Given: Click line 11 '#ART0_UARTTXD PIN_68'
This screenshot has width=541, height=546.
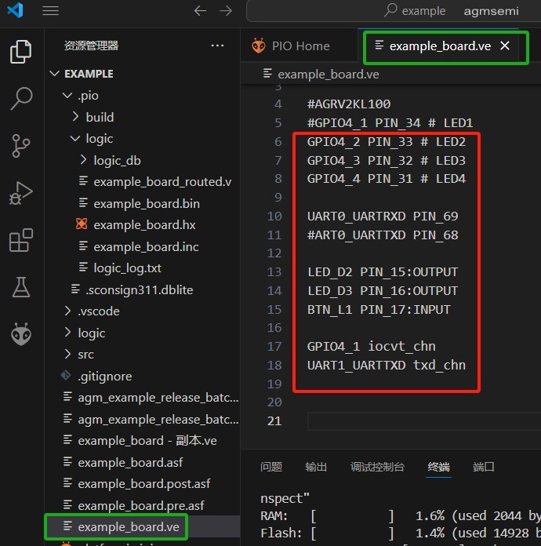Looking at the screenshot, I should coord(383,235).
